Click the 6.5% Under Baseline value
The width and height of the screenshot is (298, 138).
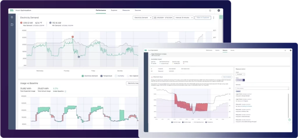56,88
